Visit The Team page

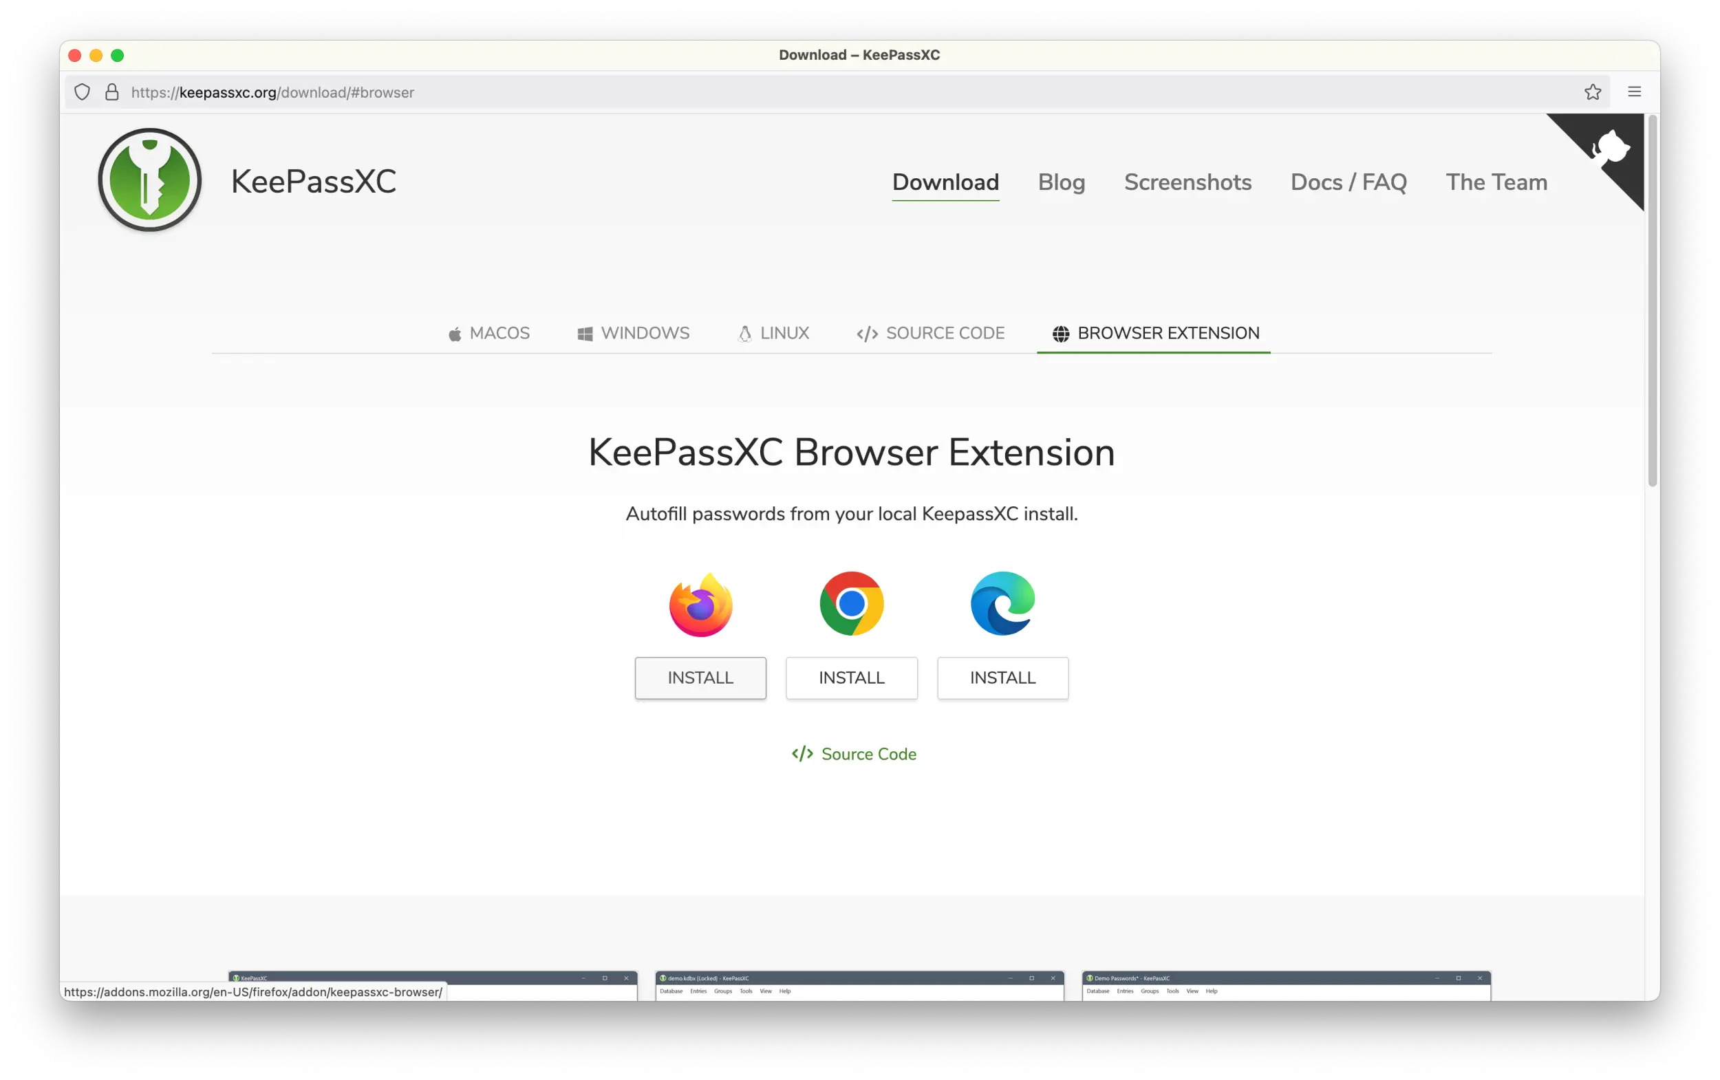click(1496, 182)
